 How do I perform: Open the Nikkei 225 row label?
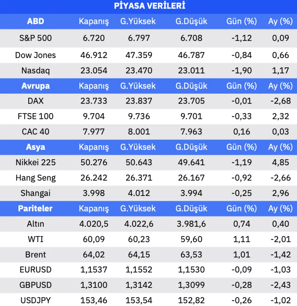click(x=36, y=162)
